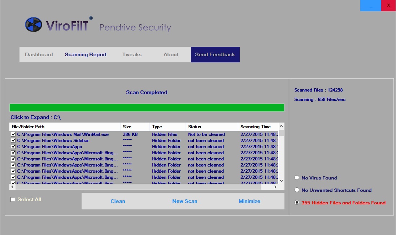Start a New Scan
396x235 pixels.
185,201
